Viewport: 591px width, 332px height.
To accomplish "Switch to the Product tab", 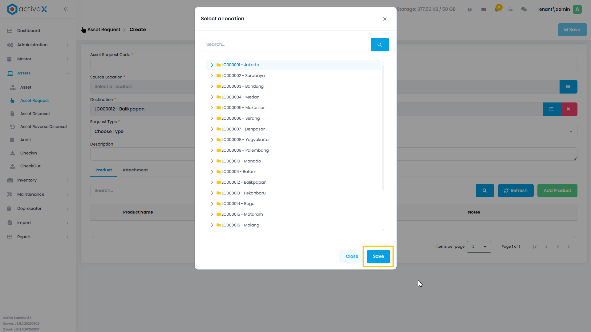I will [103, 170].
